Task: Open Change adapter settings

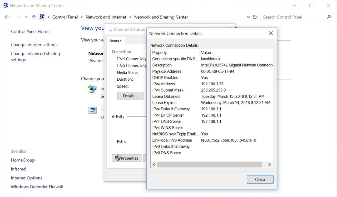Action: pyautogui.click(x=34, y=45)
